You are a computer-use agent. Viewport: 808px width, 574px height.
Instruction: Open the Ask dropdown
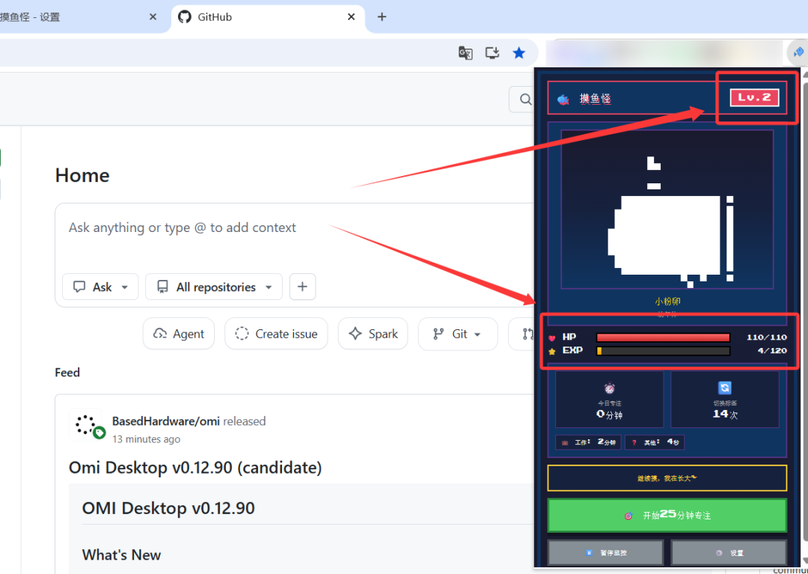click(100, 287)
